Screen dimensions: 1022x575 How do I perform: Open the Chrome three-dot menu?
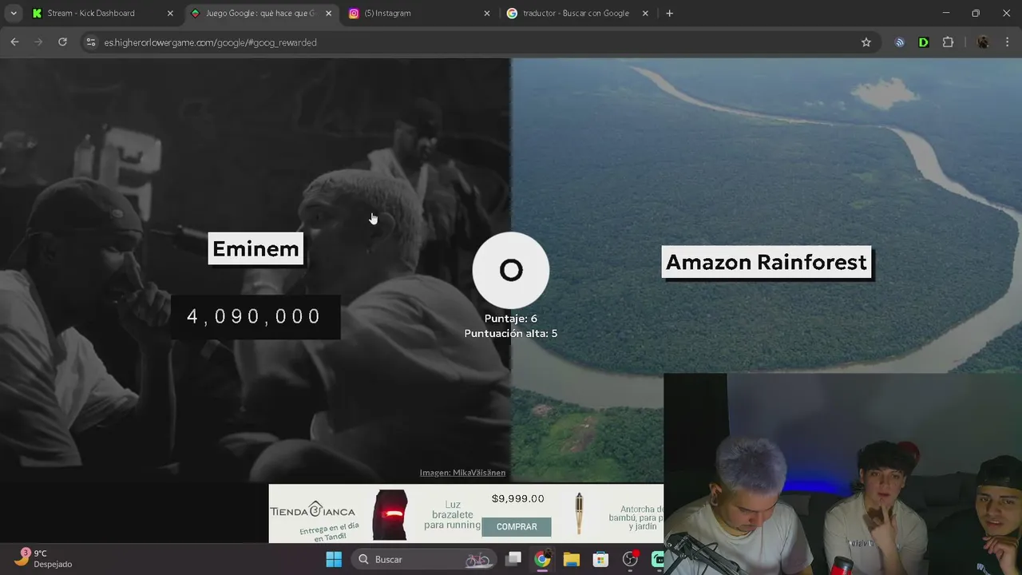point(1008,42)
